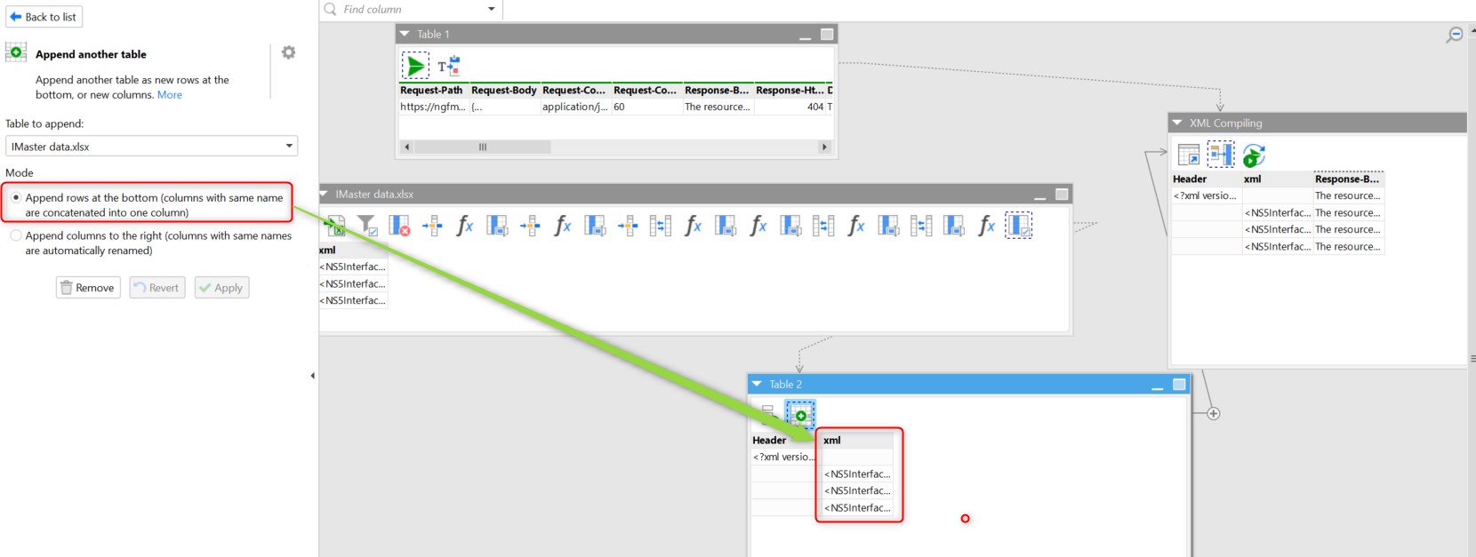This screenshot has width=1476, height=557.
Task: Click into the Find column search field
Action: point(413,9)
